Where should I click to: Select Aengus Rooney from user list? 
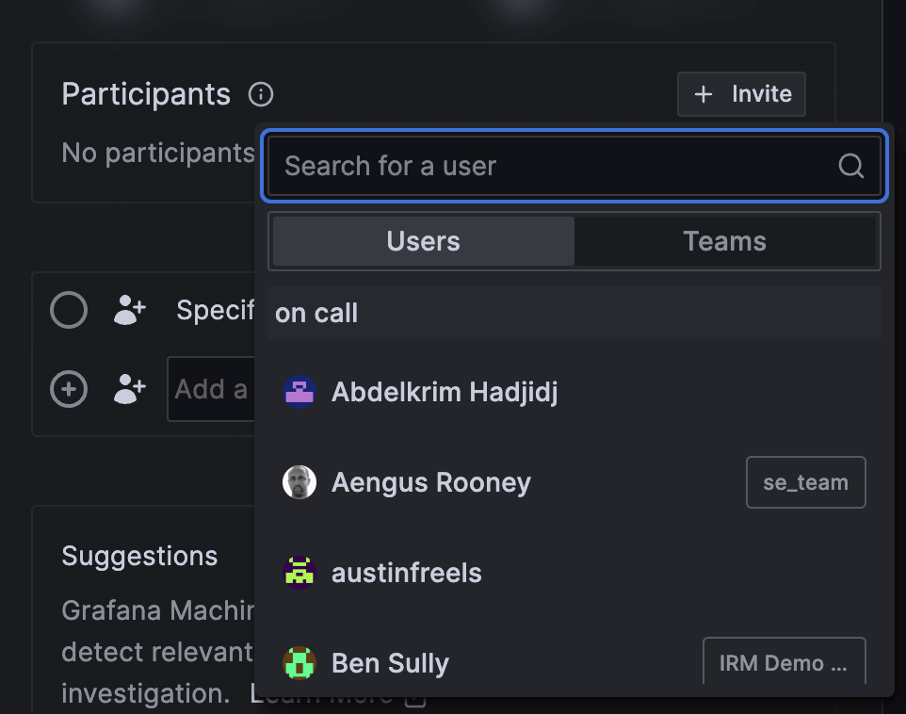(x=431, y=482)
